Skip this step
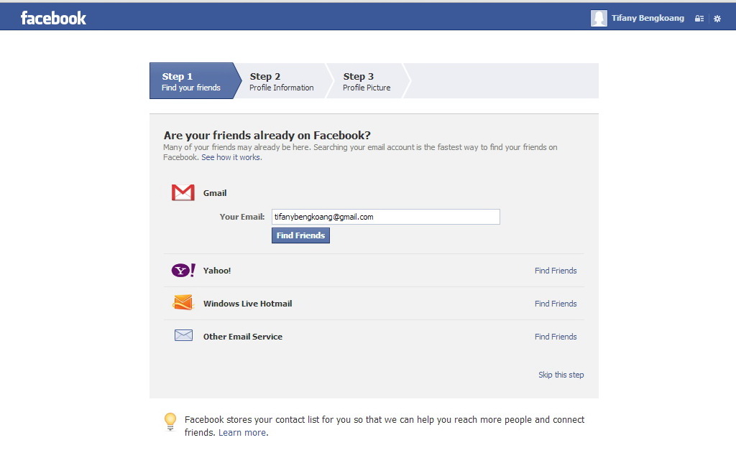The width and height of the screenshot is (736, 463). (561, 375)
